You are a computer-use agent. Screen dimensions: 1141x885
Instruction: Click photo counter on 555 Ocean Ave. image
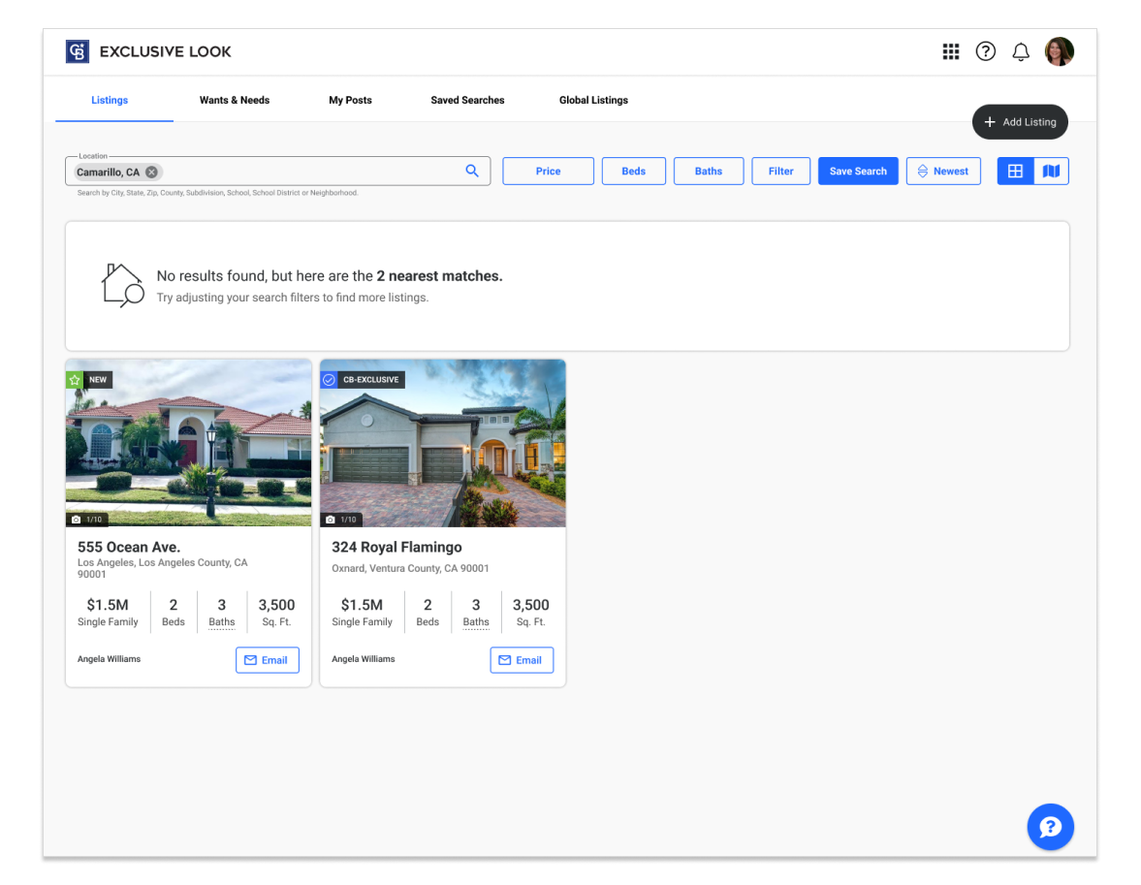click(87, 520)
